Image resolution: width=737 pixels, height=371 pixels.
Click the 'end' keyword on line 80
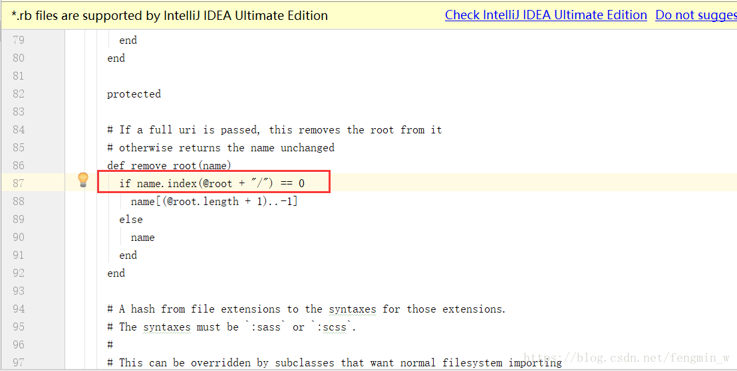point(116,58)
